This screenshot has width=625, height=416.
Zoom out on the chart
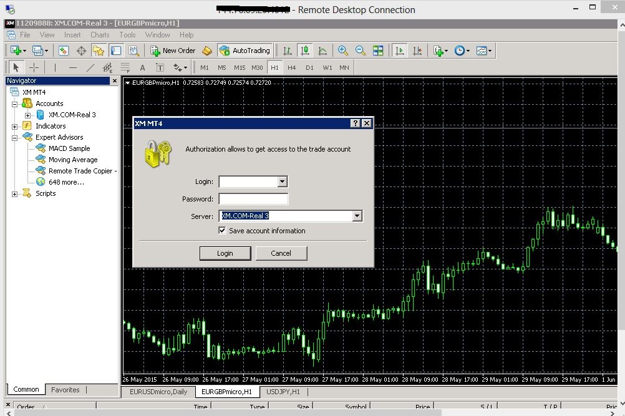(x=361, y=51)
